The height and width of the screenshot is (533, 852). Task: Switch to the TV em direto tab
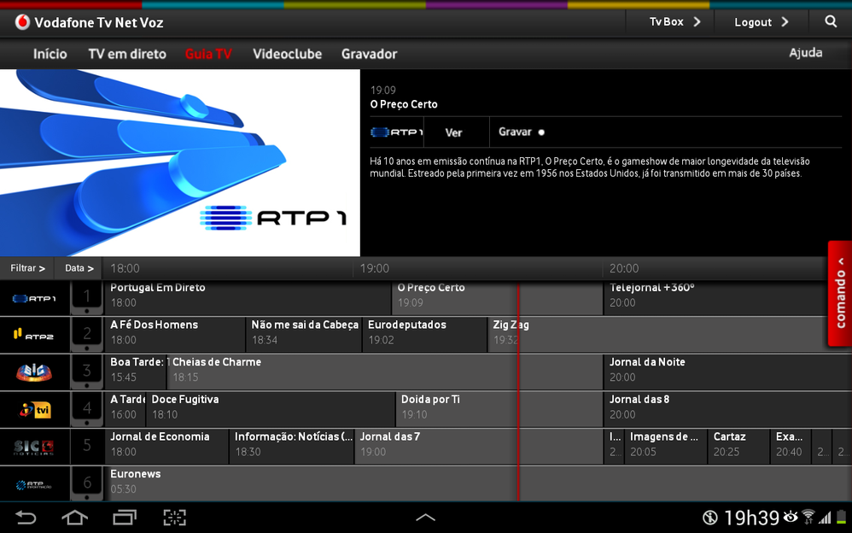(127, 54)
